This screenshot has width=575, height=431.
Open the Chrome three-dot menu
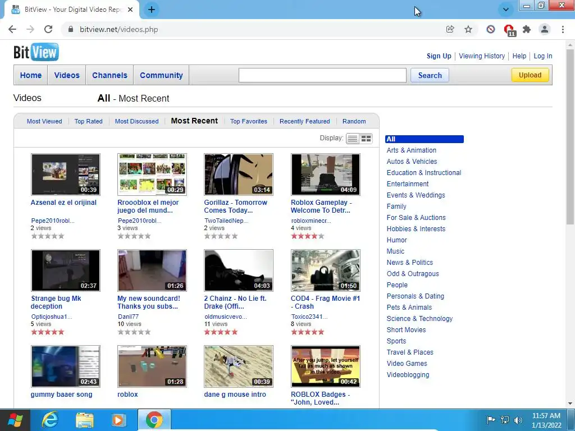click(x=563, y=29)
